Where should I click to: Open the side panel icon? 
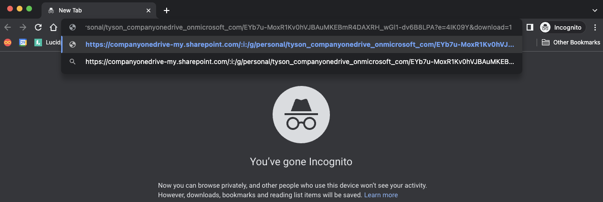point(529,27)
